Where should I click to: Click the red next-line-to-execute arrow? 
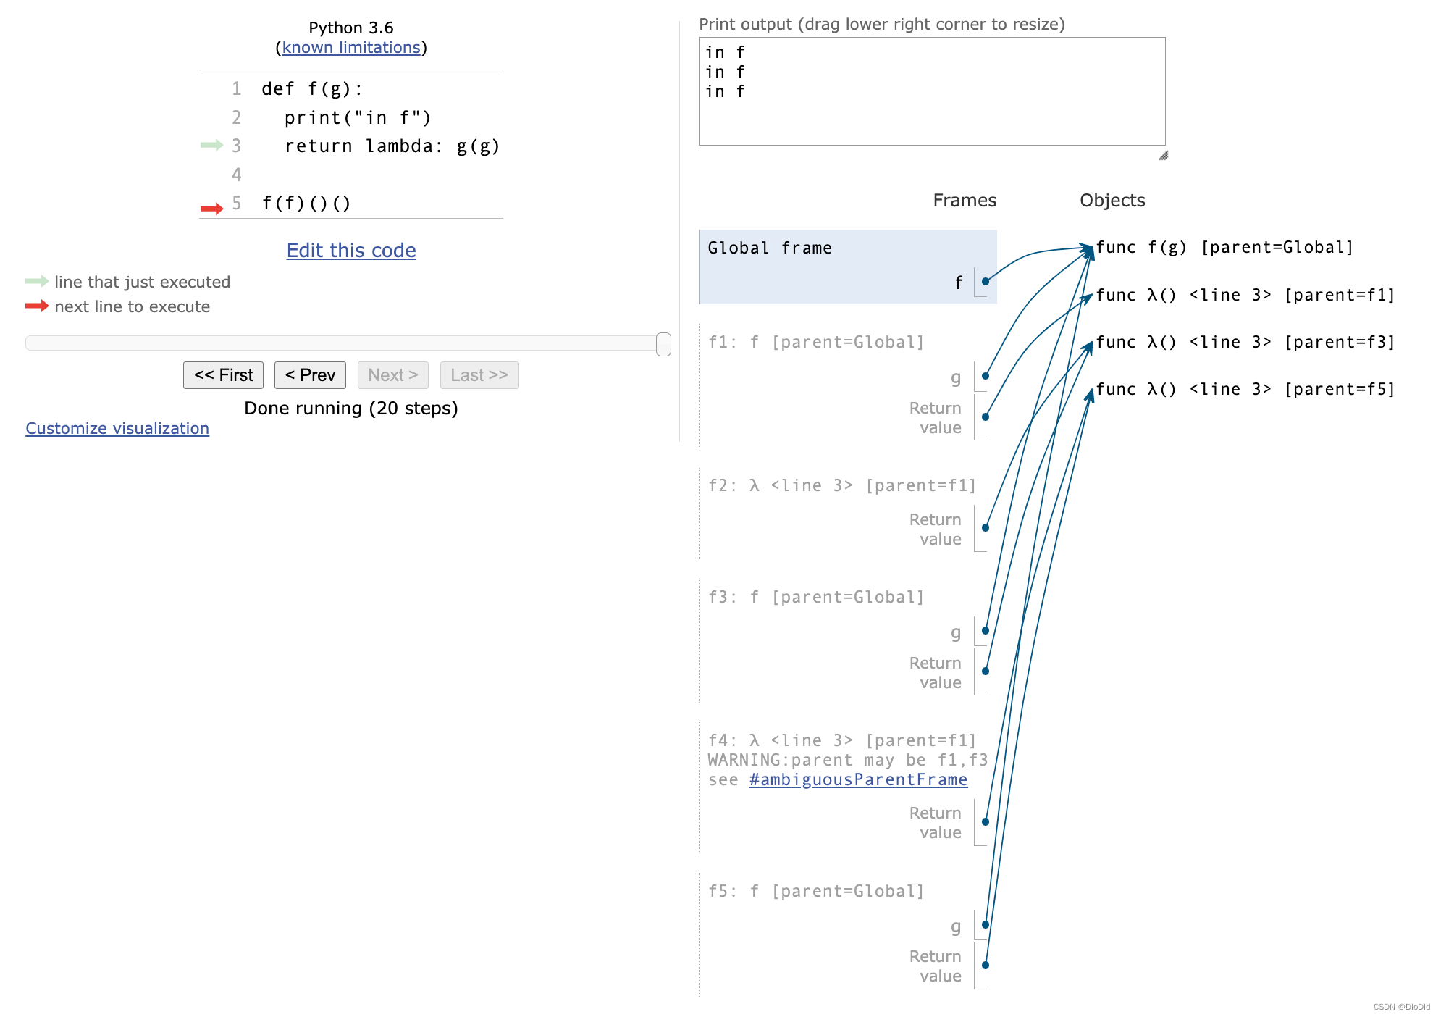coord(36,306)
